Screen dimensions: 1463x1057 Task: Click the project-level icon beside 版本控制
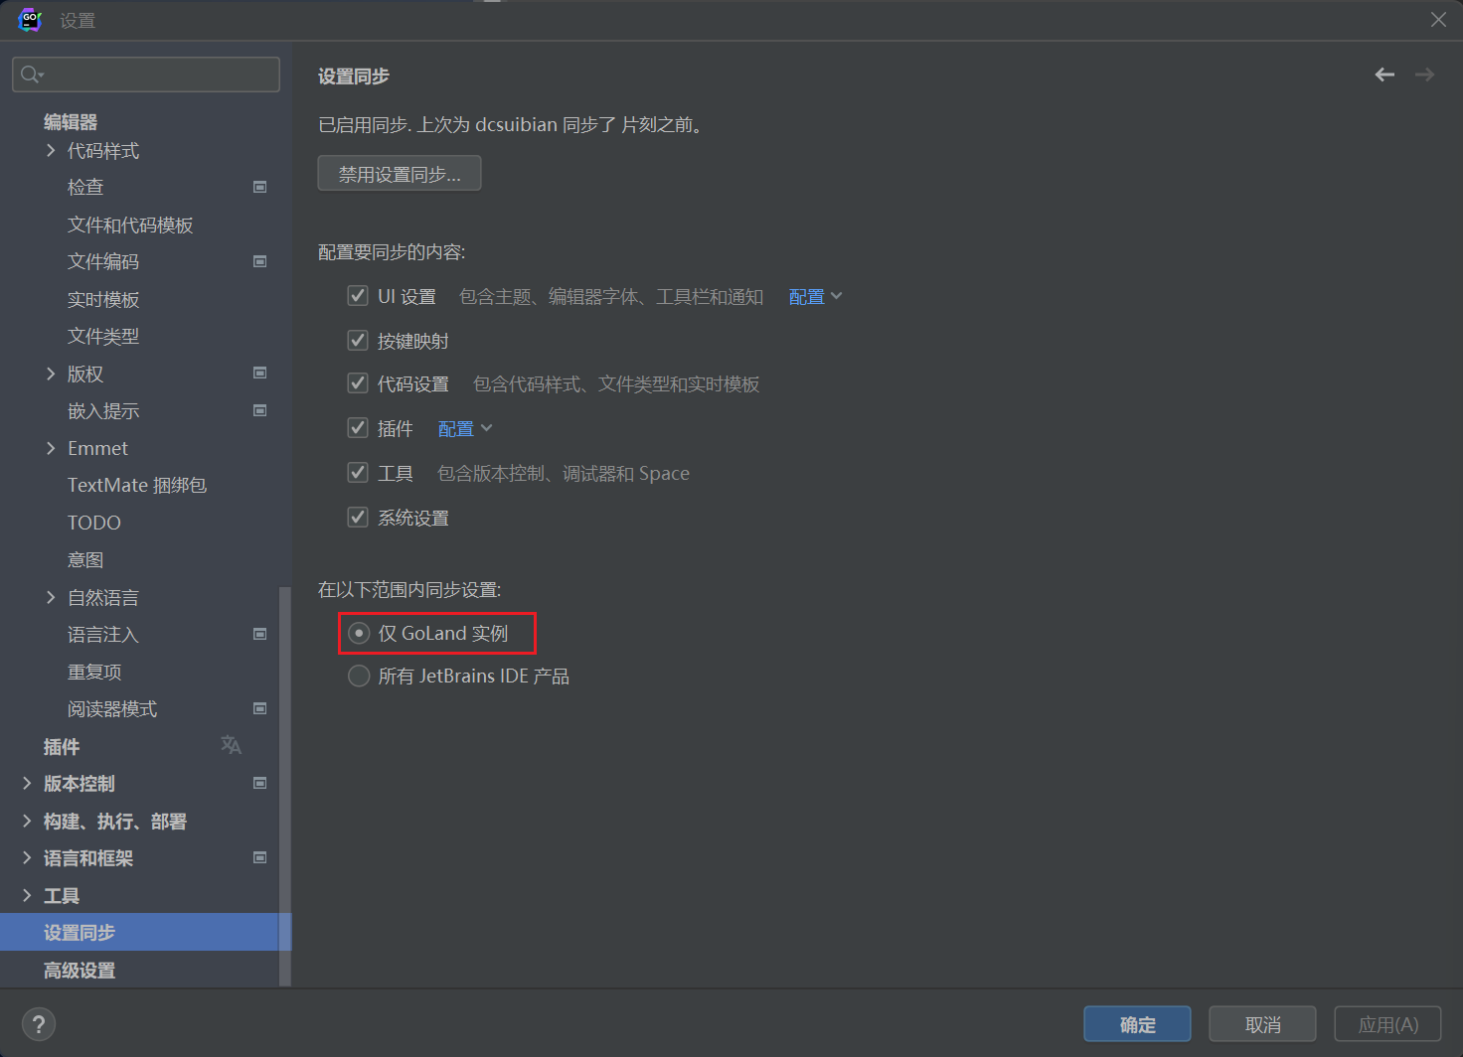[x=260, y=783]
